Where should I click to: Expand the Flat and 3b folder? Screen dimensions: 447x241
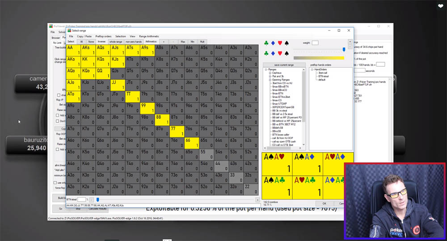[270, 76]
